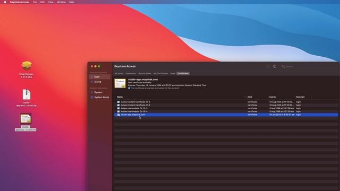This screenshot has width=340, height=191.
Task: Sort by the Keychain column header
Action: coord(300,97)
